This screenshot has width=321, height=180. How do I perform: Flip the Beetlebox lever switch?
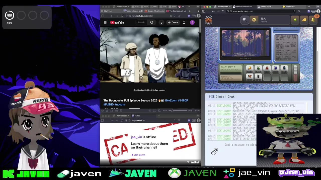[x=295, y=73]
